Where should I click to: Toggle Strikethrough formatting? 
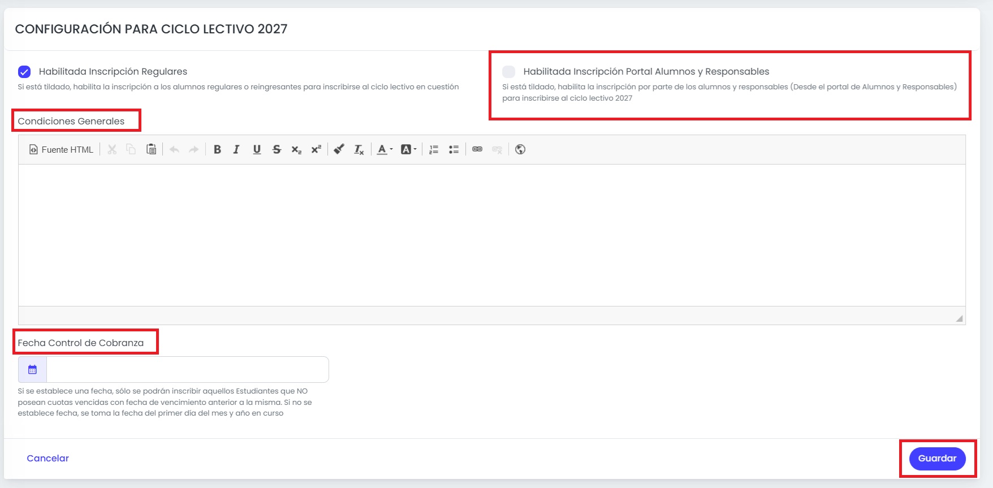[277, 149]
